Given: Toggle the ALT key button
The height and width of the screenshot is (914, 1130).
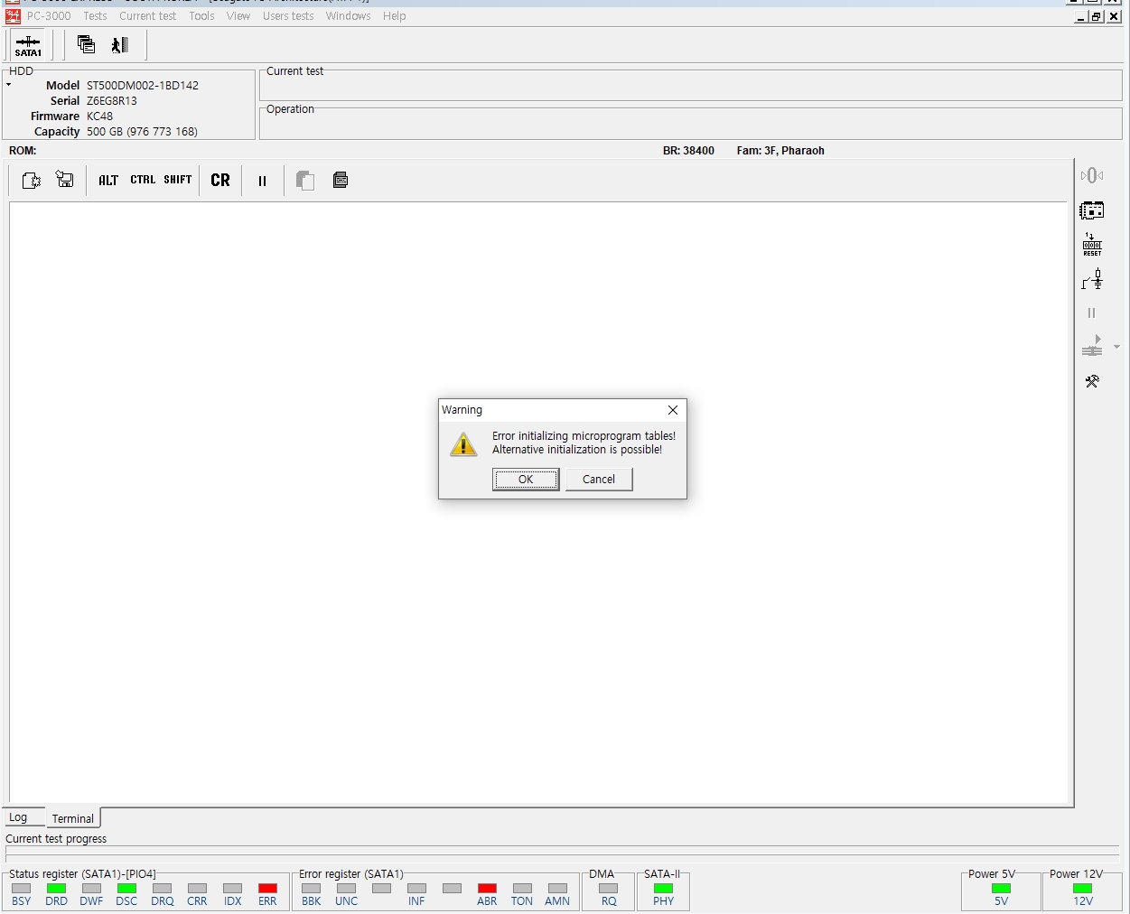Looking at the screenshot, I should tap(108, 181).
